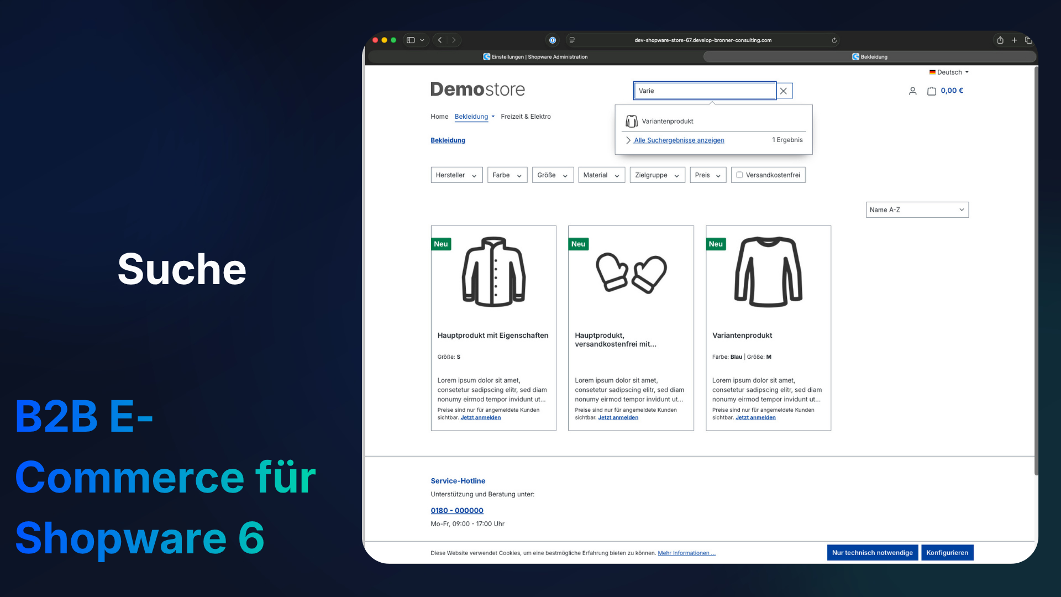Open the Name A-Z sorting dropdown
This screenshot has height=597, width=1061.
coord(917,210)
